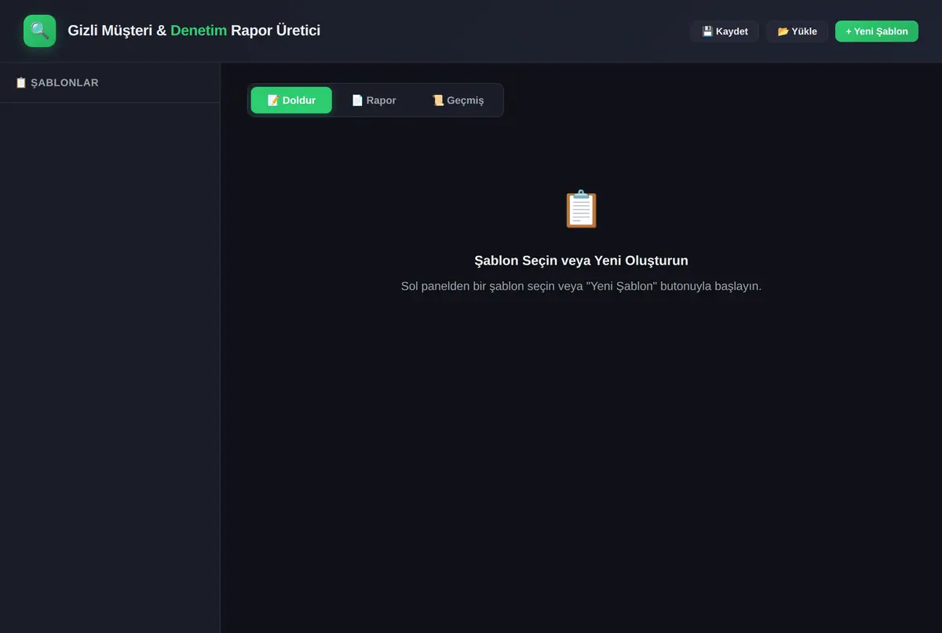The width and height of the screenshot is (942, 633).
Task: Load data using the Yükle button
Action: pos(797,31)
